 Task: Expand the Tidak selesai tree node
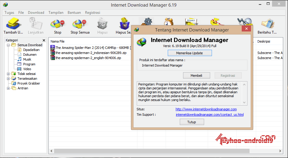[x=8, y=74]
